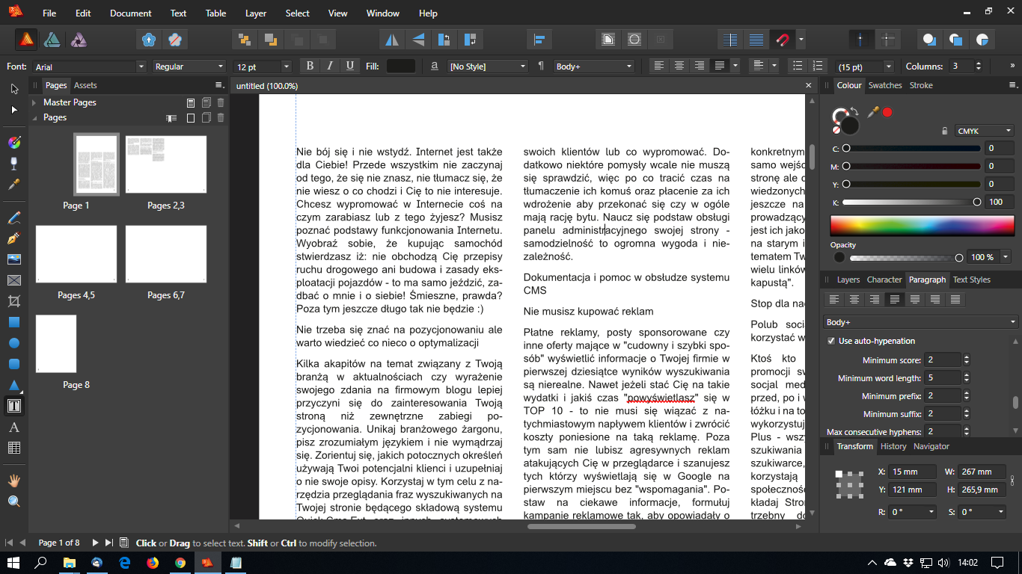Image resolution: width=1022 pixels, height=574 pixels.
Task: Uncheck Use auto-hyphenation checkbox
Action: pos(831,341)
